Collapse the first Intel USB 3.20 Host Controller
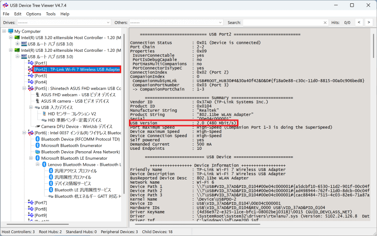Image resolution: width=377 pixels, height=236 pixels. tap(11, 38)
